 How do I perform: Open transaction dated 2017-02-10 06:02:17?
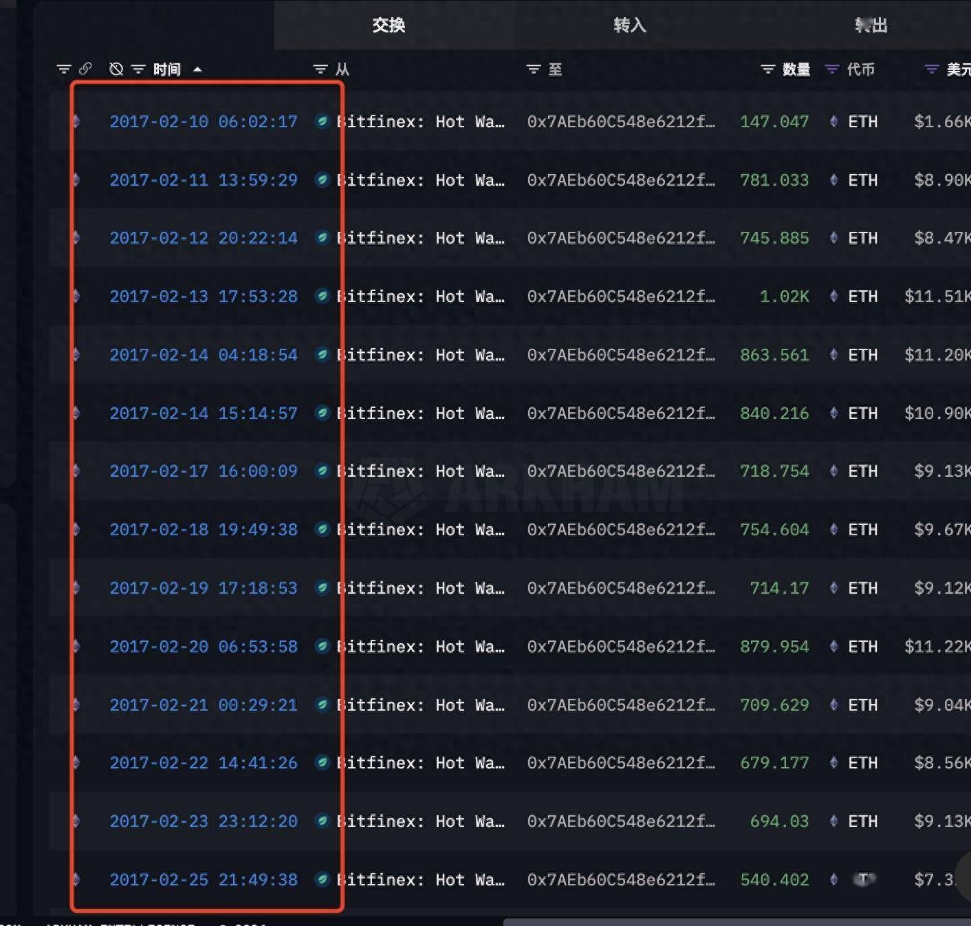pos(204,122)
